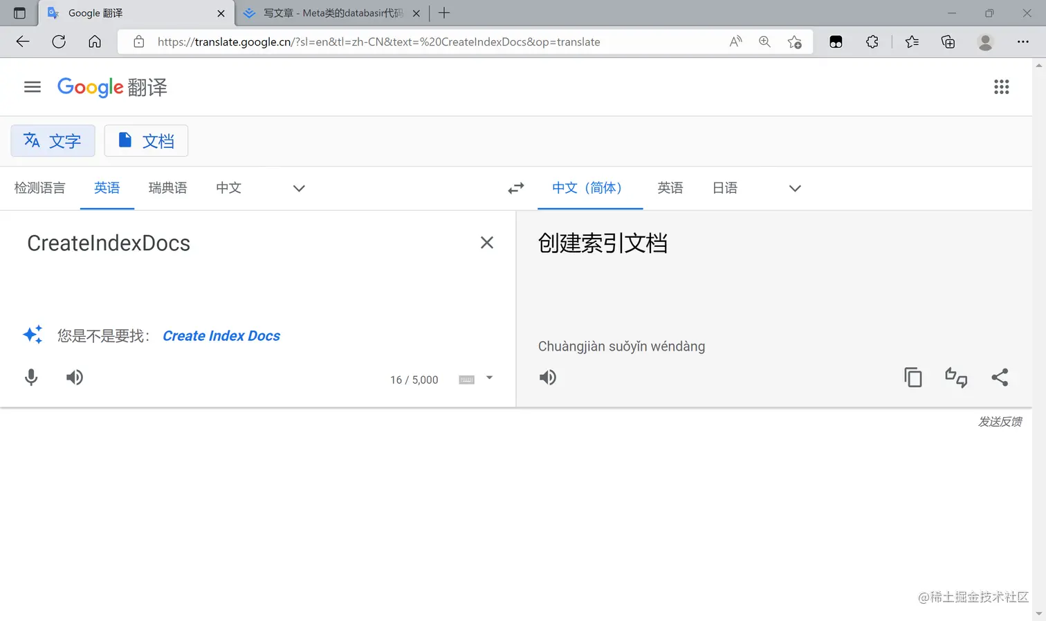Screen dimensions: 1046x621
Task: Click the CreateIndexDocs source text field
Action: click(109, 243)
